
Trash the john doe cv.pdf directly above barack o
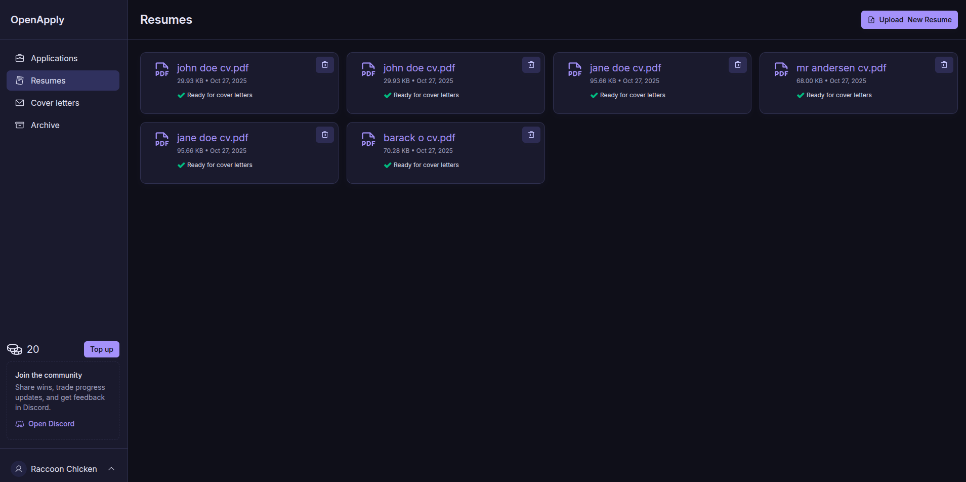tap(531, 65)
